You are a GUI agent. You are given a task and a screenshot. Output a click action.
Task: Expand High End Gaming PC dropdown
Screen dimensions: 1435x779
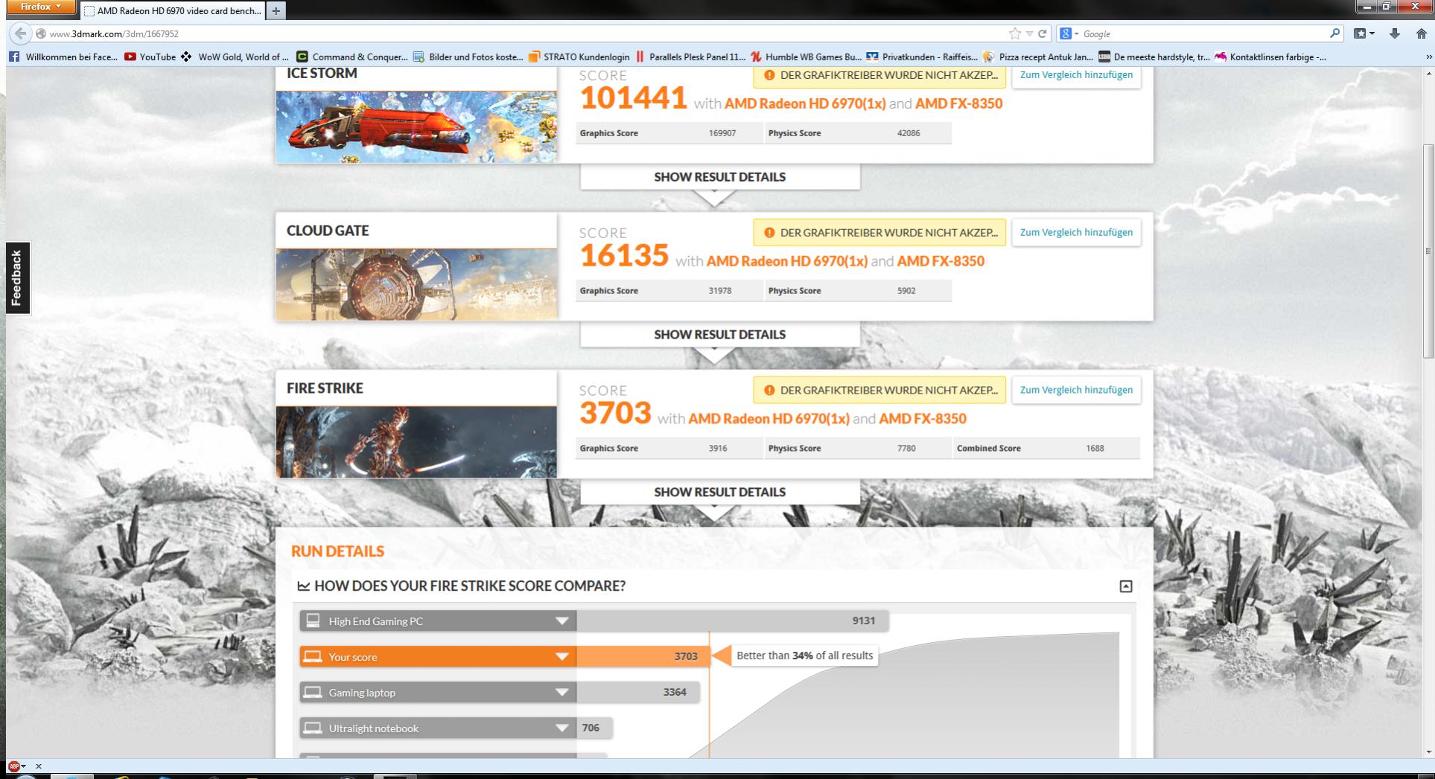[x=562, y=621]
